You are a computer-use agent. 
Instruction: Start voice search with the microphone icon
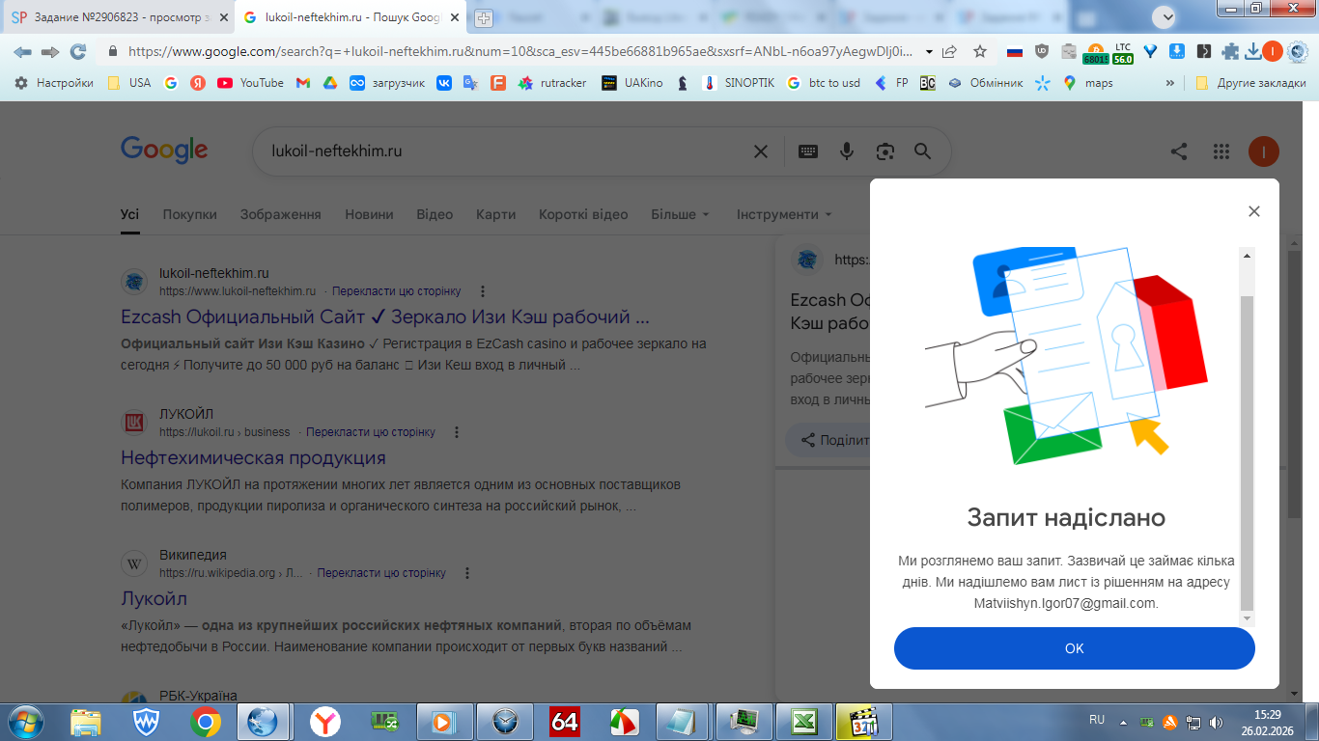847,151
